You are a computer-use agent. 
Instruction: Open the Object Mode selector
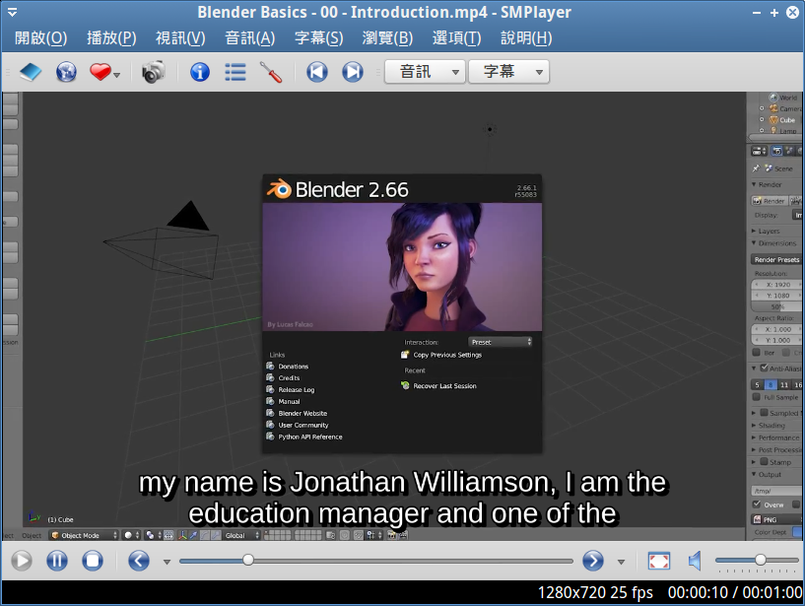pos(84,535)
